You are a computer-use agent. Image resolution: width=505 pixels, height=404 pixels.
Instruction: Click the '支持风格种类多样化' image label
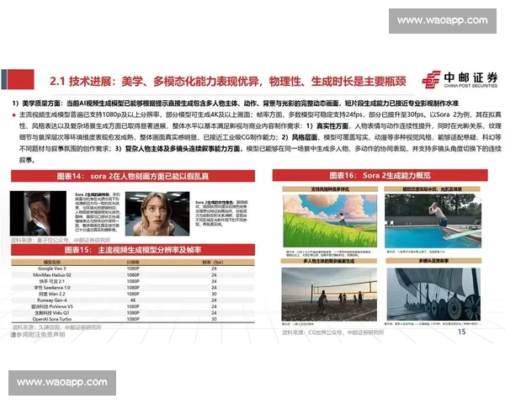[x=330, y=189]
